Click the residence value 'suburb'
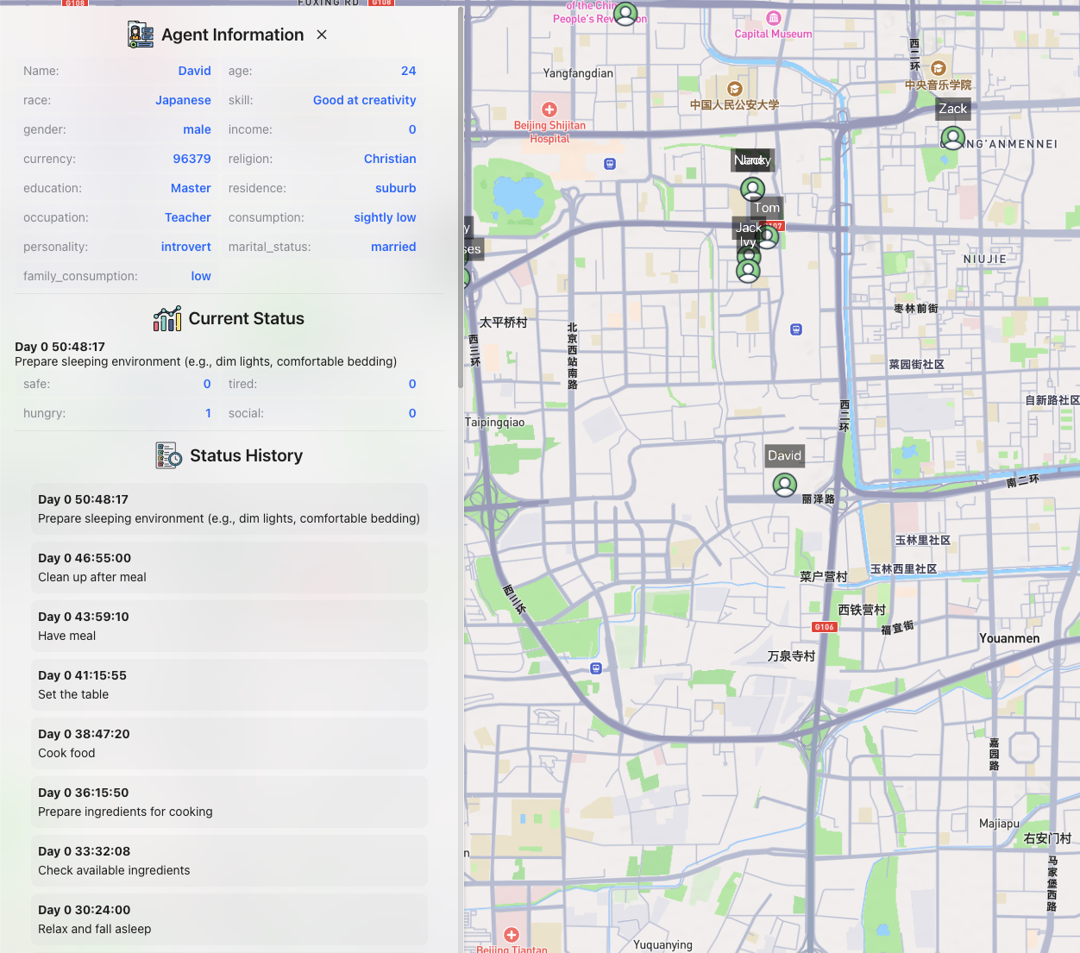 tap(396, 188)
